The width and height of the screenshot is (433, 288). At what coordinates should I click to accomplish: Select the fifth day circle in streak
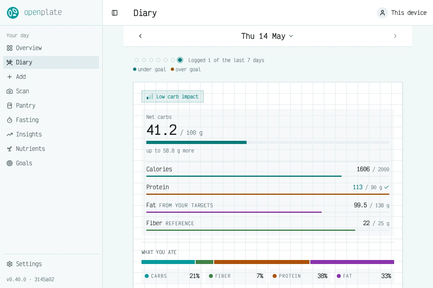166,60
